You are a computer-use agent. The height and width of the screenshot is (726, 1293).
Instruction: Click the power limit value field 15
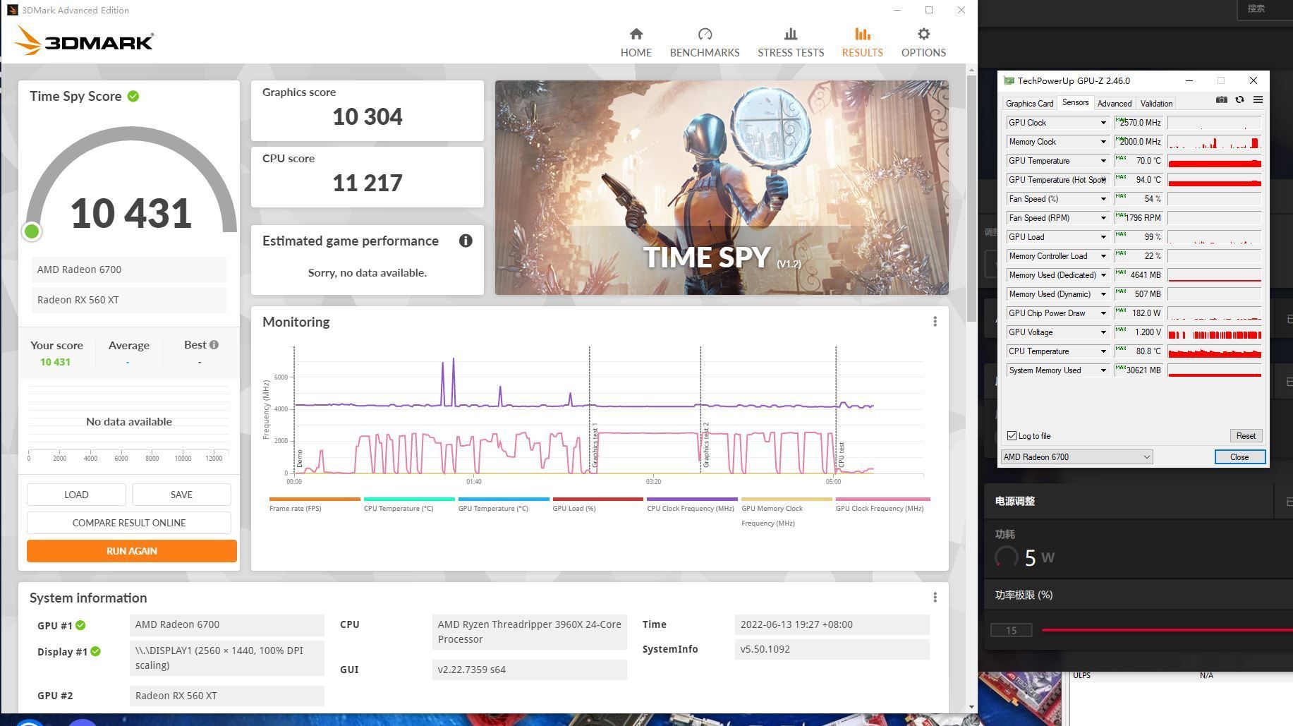pos(1011,630)
